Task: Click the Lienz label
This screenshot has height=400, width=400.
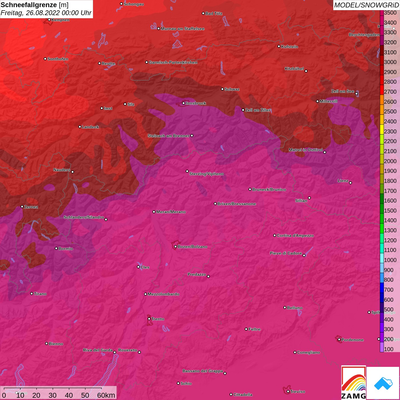Action: coord(343,181)
